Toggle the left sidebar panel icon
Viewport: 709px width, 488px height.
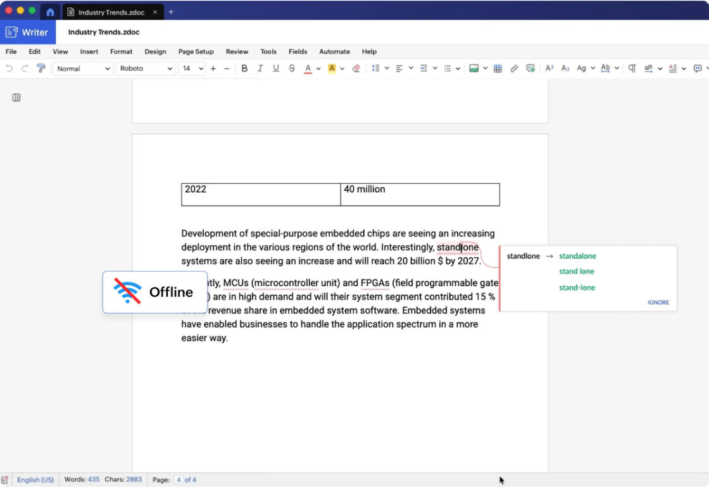[x=16, y=97]
